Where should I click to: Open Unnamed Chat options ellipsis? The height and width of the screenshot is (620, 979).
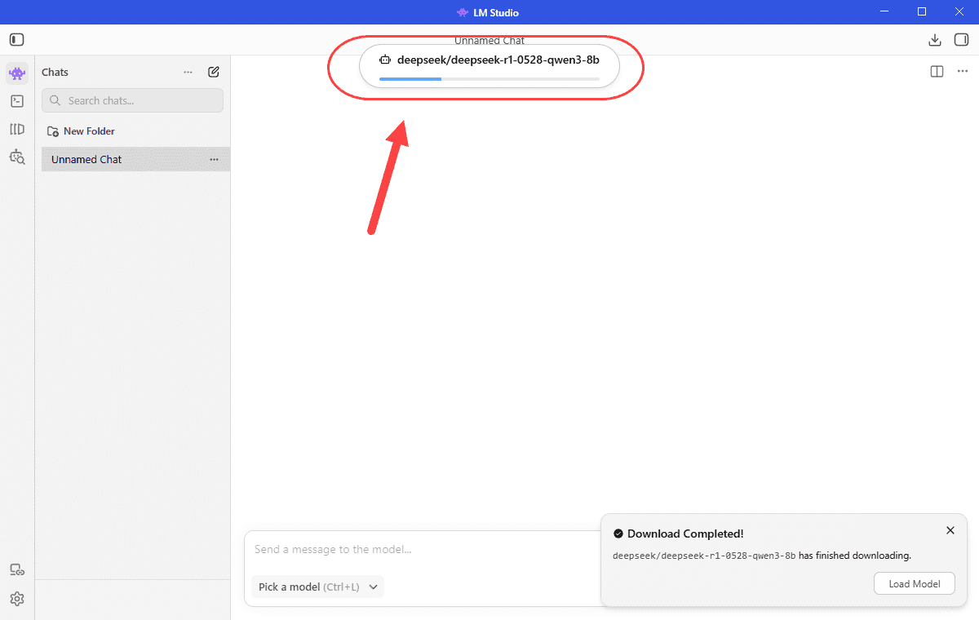point(214,159)
